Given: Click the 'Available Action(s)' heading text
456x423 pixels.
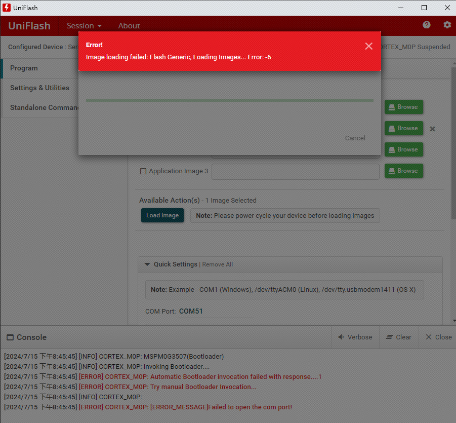Looking at the screenshot, I should pos(169,200).
